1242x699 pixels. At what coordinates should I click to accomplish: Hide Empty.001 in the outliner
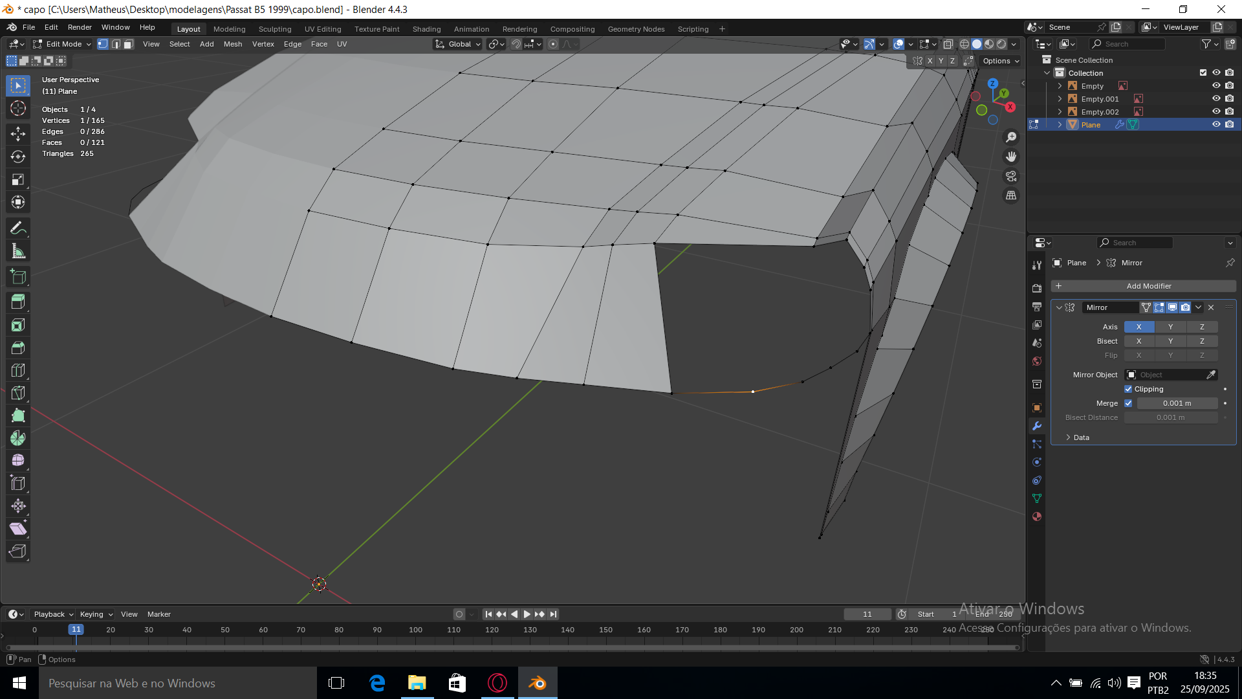tap(1216, 99)
